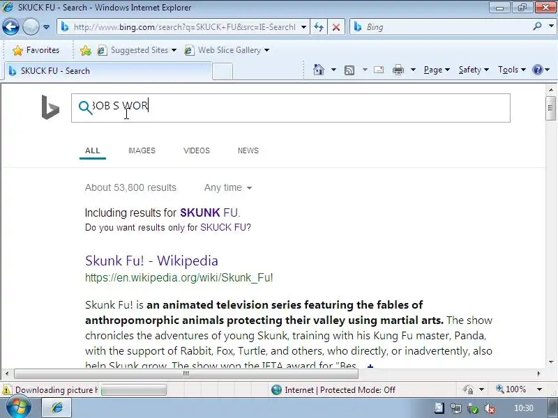Expand the Feeds dropdown arrow

365,70
